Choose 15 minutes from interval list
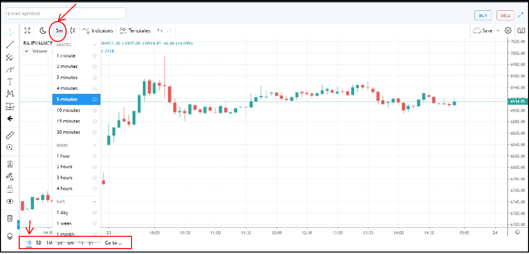Image resolution: width=529 pixels, height=254 pixels. coord(68,121)
